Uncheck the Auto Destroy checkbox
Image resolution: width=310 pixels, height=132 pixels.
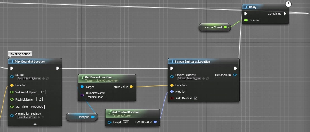click(x=195, y=98)
